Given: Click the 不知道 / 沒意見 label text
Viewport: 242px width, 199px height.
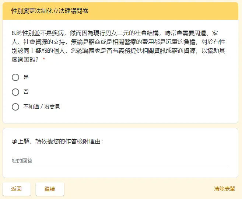Looking at the screenshot, I should [x=42, y=107].
